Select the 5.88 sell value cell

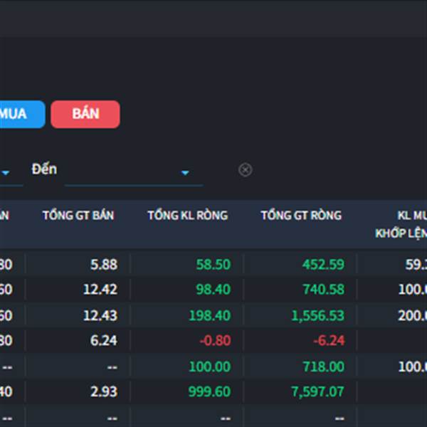pyautogui.click(x=104, y=265)
